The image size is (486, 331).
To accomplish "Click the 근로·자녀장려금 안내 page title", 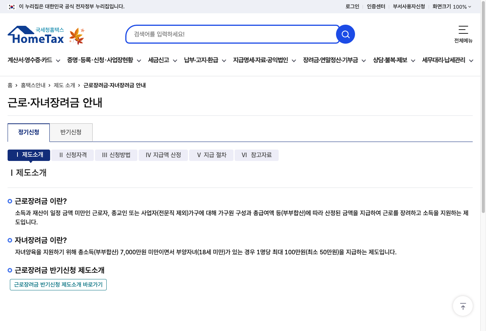I will pyautogui.click(x=55, y=102).
